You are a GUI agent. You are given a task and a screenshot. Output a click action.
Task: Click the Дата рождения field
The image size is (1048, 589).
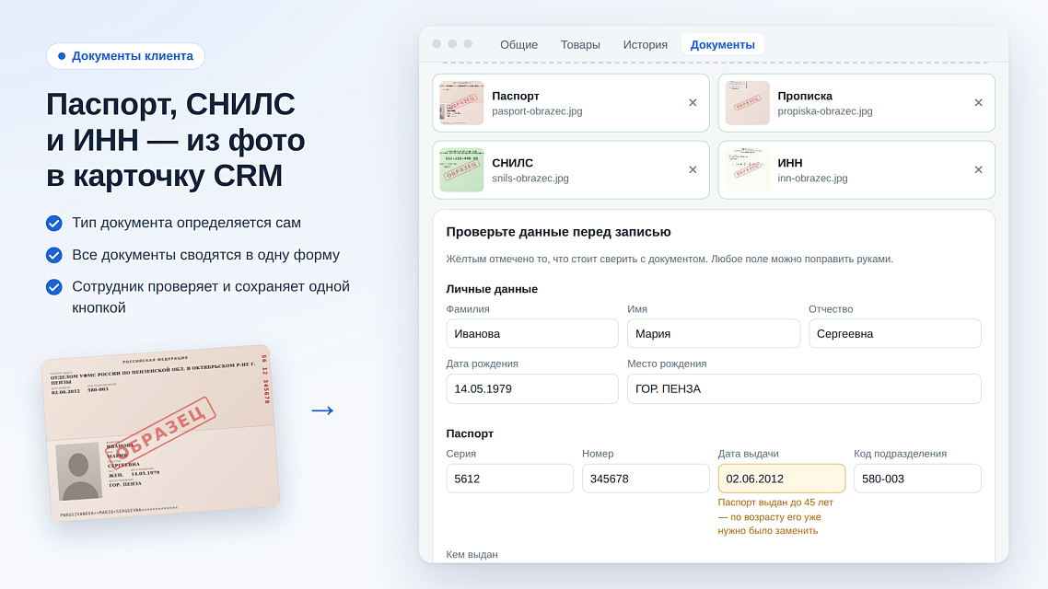coord(532,388)
